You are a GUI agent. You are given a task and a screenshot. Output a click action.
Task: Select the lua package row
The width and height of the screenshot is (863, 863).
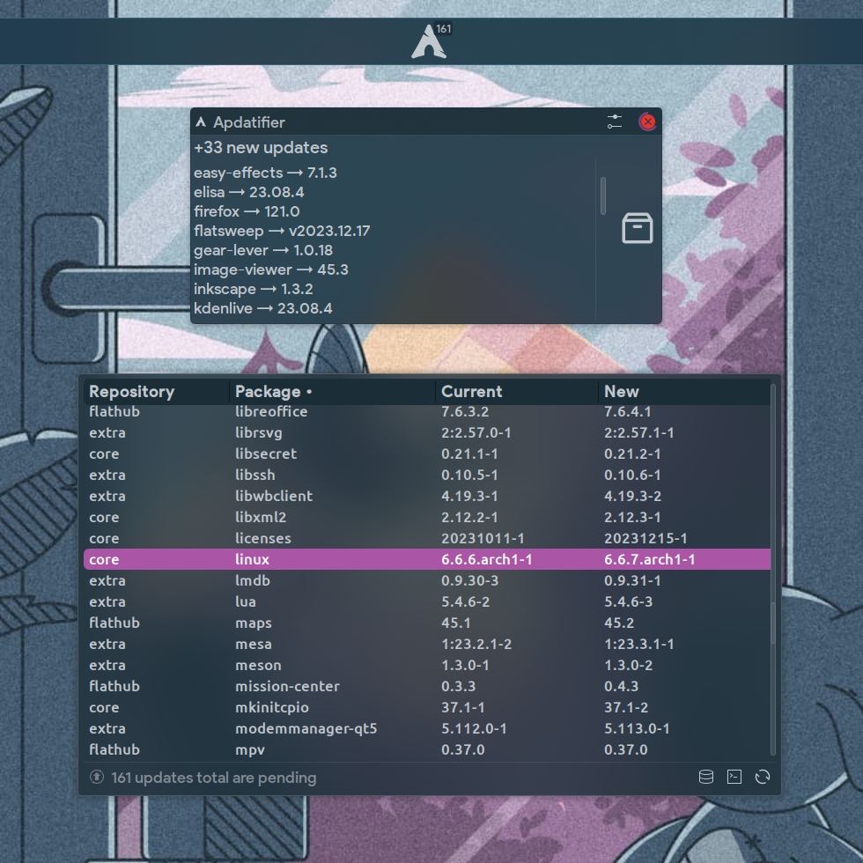pos(427,601)
